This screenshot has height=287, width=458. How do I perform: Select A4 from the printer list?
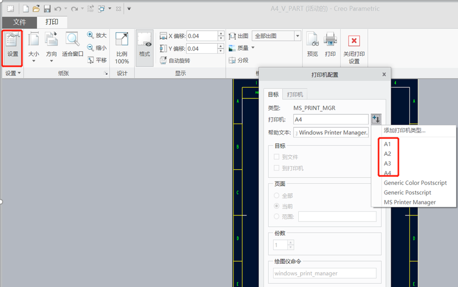(x=387, y=173)
